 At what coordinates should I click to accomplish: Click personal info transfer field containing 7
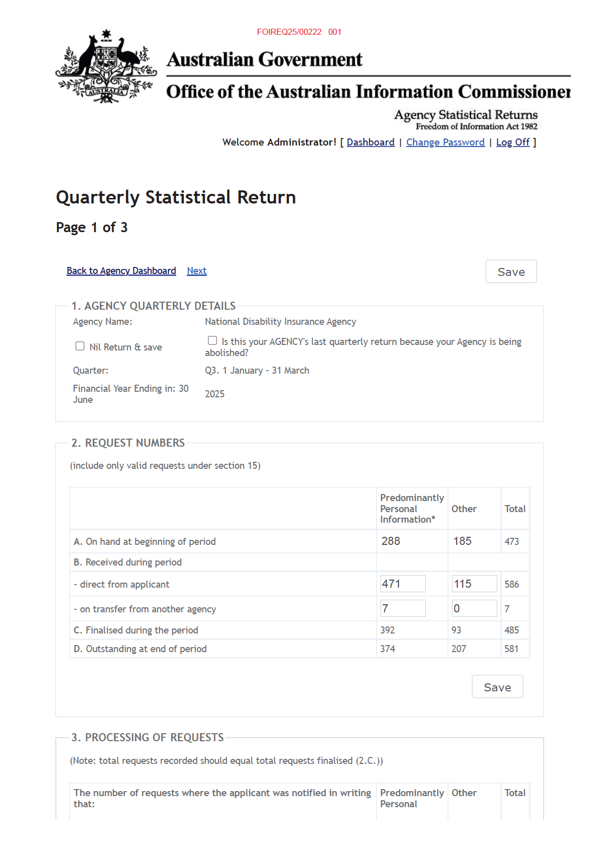pos(403,608)
